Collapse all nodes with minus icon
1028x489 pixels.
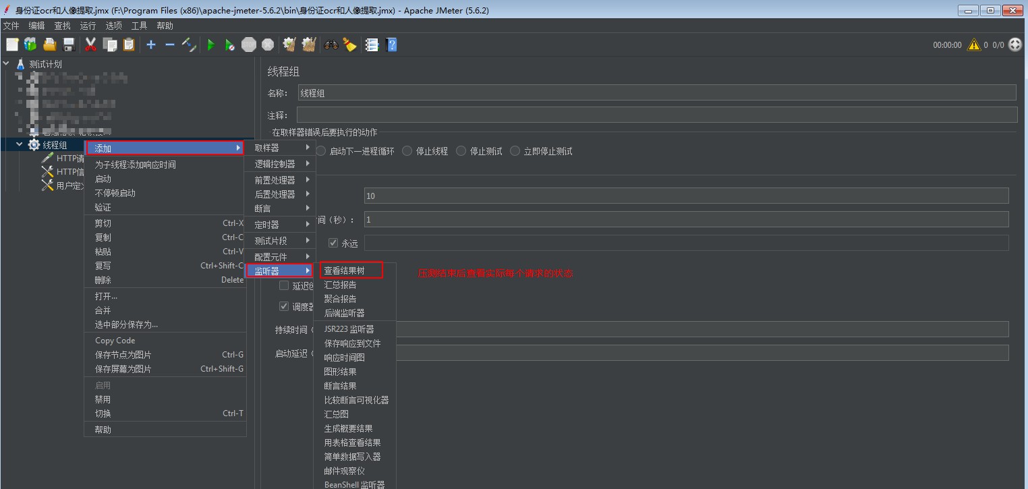[170, 45]
